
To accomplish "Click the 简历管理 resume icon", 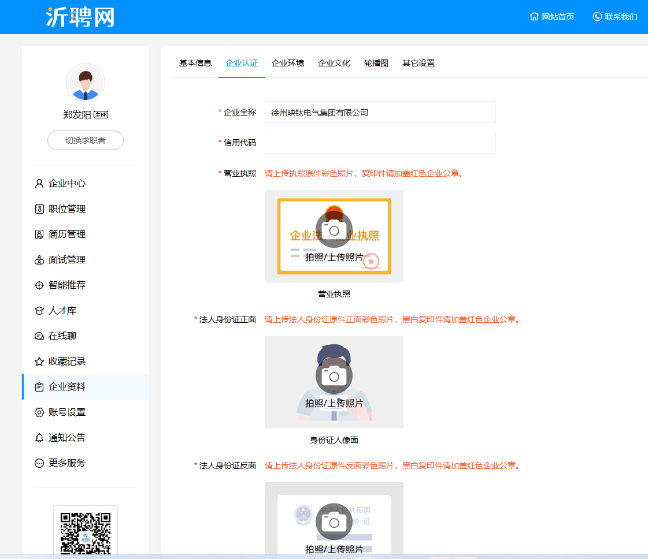I will click(x=39, y=234).
